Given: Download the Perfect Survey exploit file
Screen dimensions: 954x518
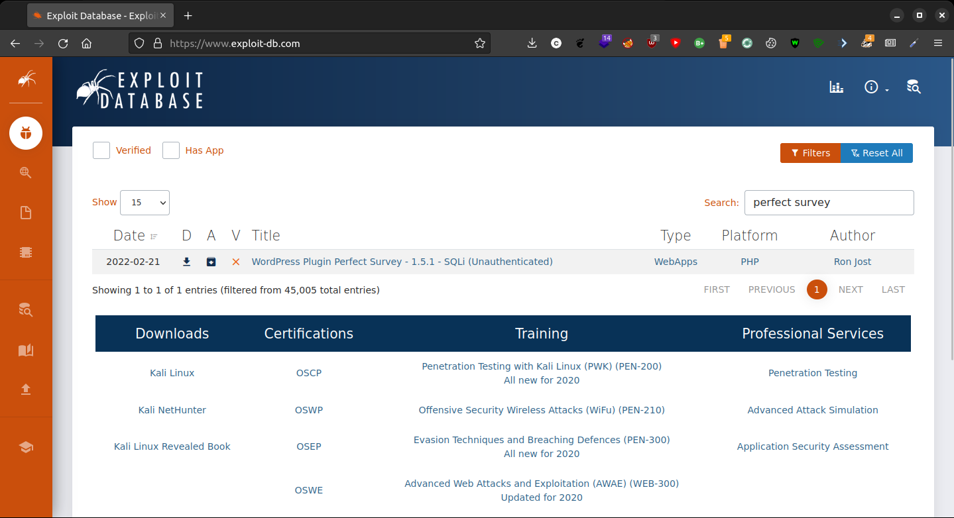Looking at the screenshot, I should 187,262.
